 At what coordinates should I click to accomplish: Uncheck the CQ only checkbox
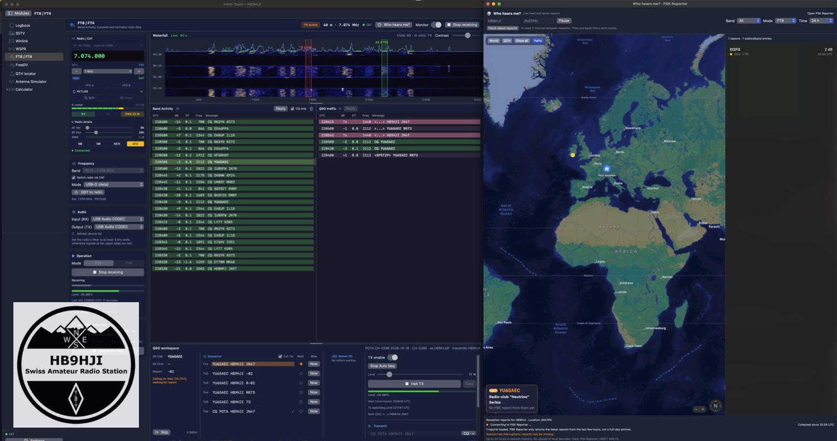tap(292, 109)
